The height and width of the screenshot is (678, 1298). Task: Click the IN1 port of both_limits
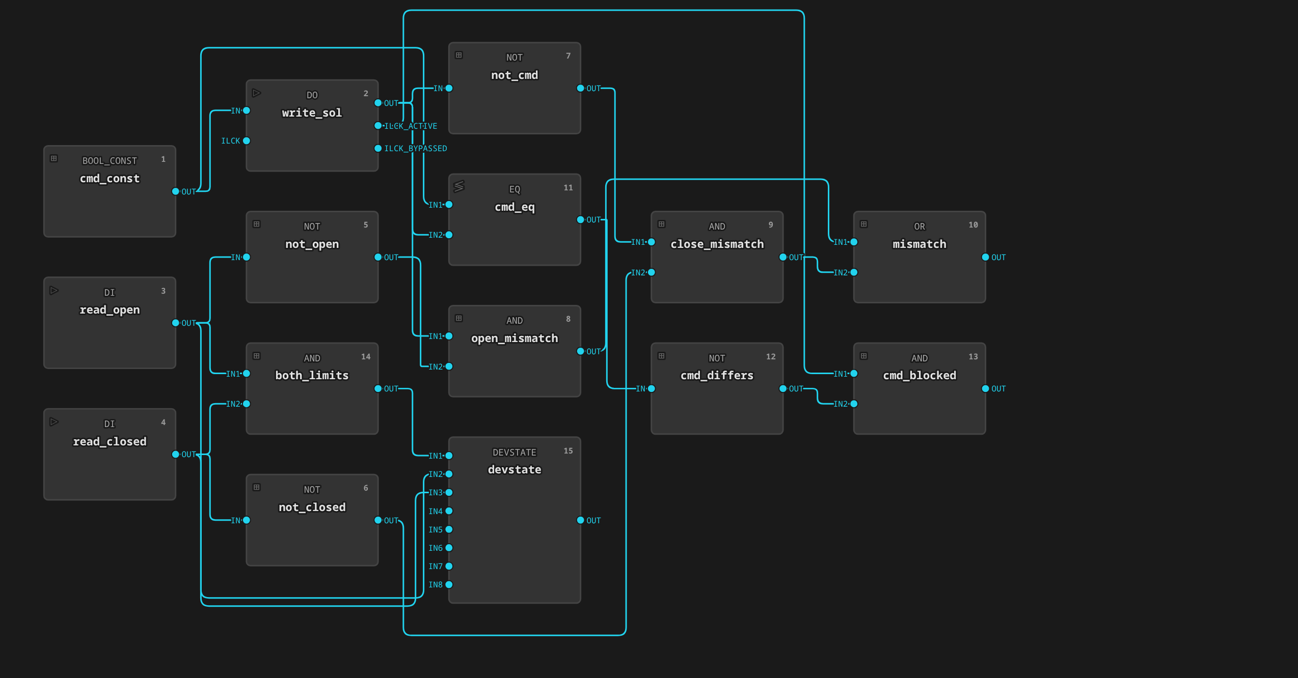247,374
